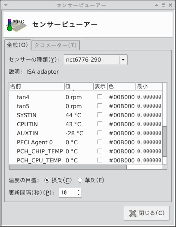
Task: Switch to the 全般(O) tab
Action: [x=18, y=45]
